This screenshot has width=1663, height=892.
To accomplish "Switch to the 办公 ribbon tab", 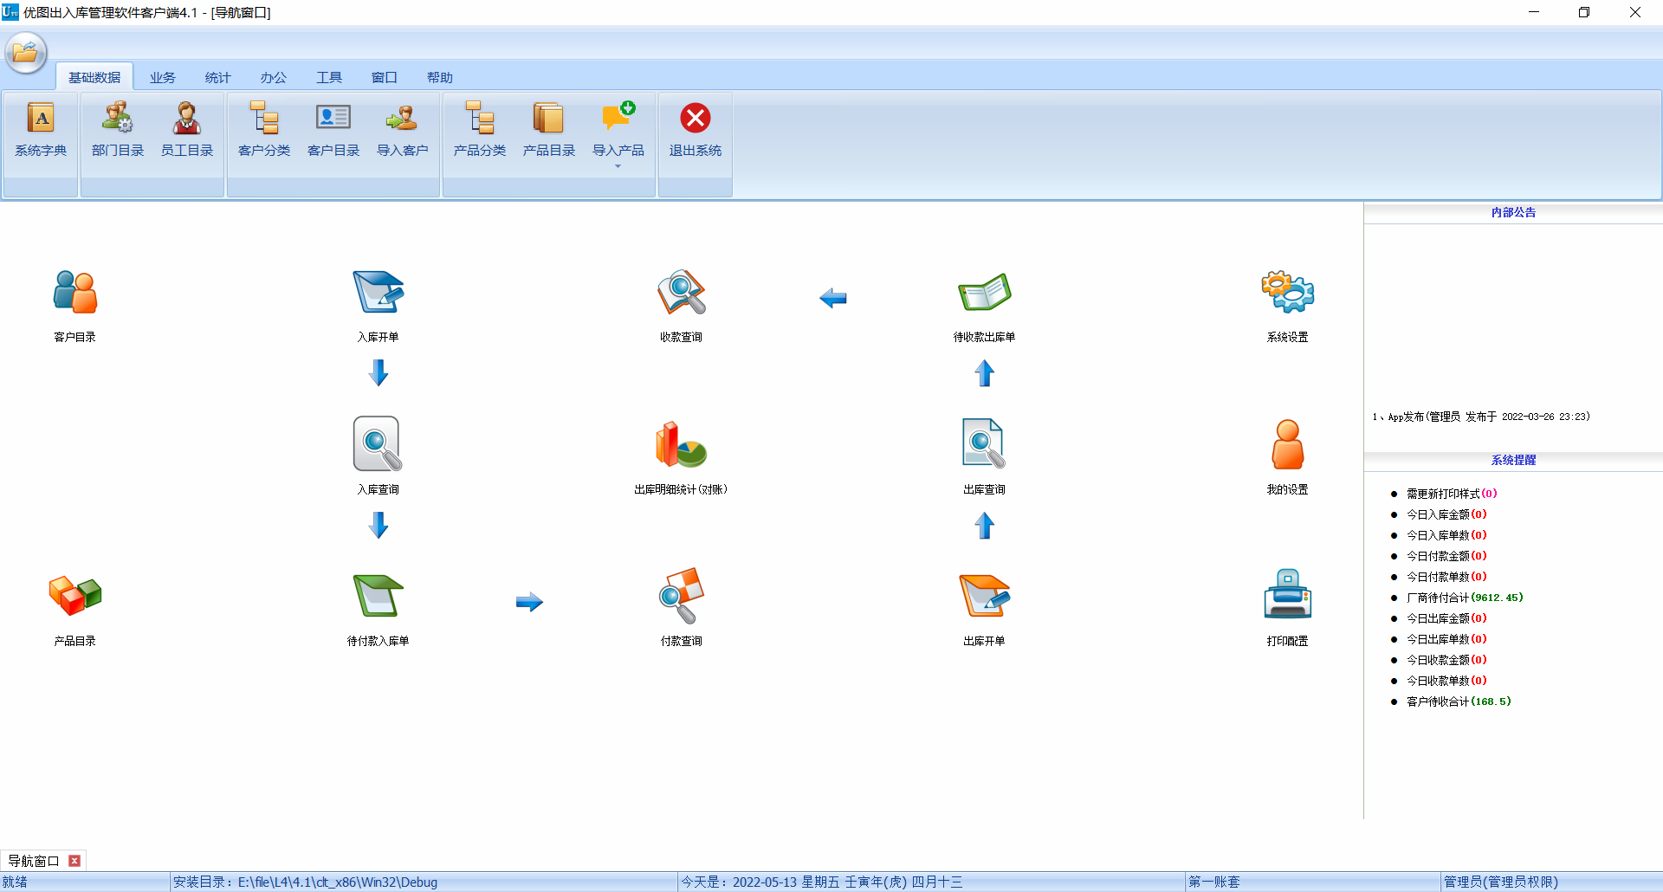I will tap(274, 77).
